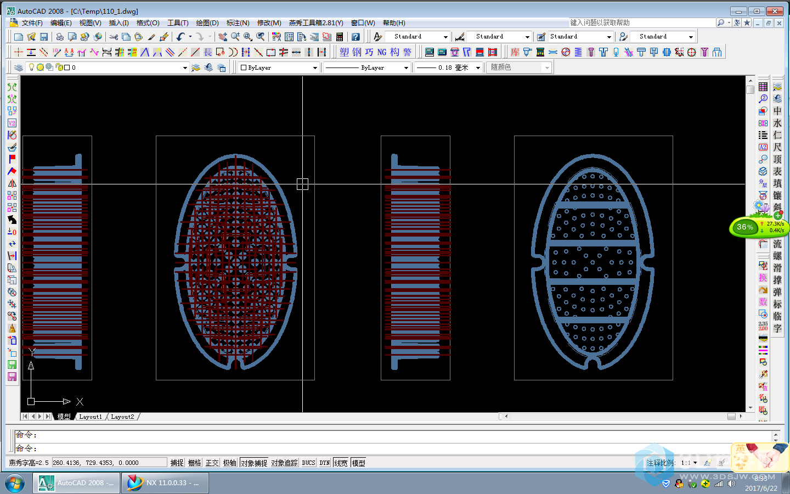The image size is (790, 494).
Task: Switch to NX 11.0.0.33 in taskbar
Action: point(165,483)
